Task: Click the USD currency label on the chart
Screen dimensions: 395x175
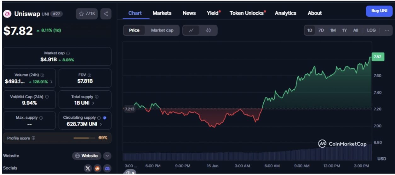Action: pos(382,159)
